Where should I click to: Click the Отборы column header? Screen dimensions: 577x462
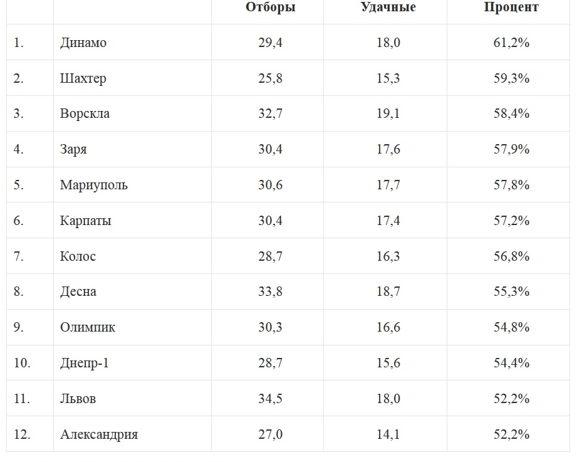[x=270, y=8]
